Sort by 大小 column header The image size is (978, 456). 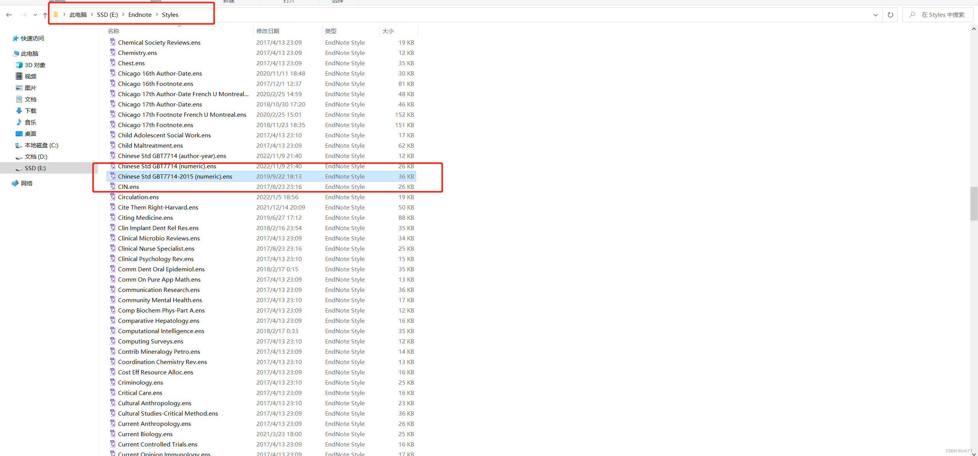tap(388, 31)
